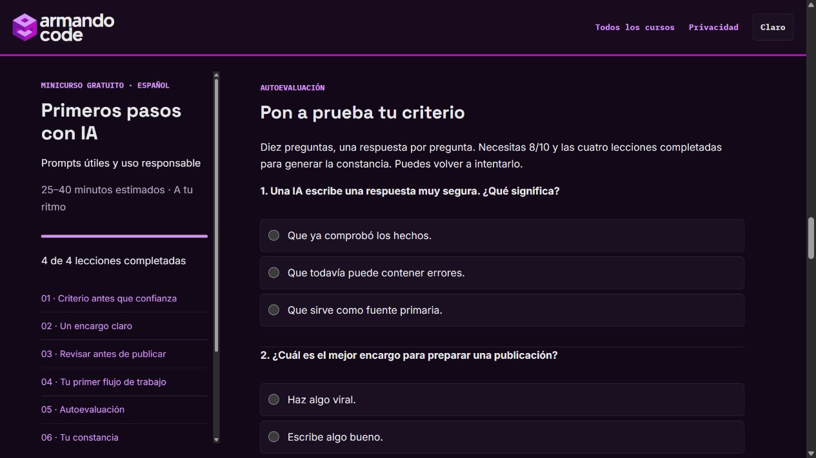
Task: Click 'Prompts útiles y uso responsable' subtitle
Action: pyautogui.click(x=121, y=163)
